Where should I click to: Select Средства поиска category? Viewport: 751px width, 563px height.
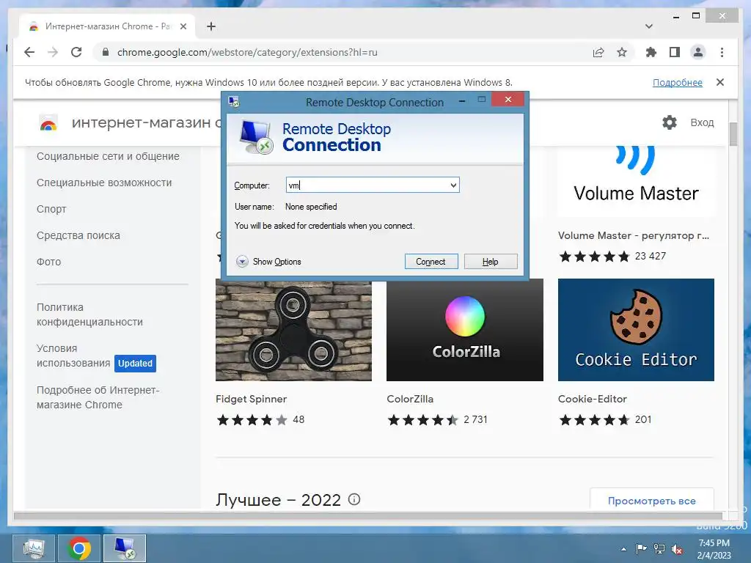pos(78,235)
